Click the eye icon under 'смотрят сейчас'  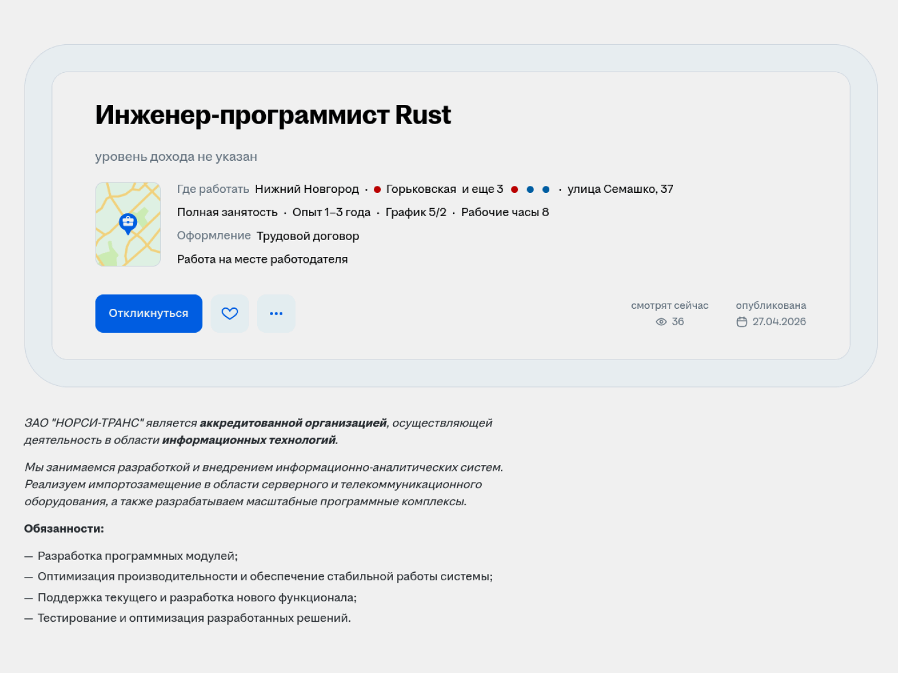(x=661, y=322)
